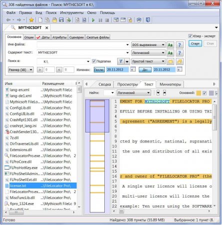Viewport: 222px width, 225px height.
Task: Open the 'Логический' dropdown in text viewer
Action: [134, 92]
